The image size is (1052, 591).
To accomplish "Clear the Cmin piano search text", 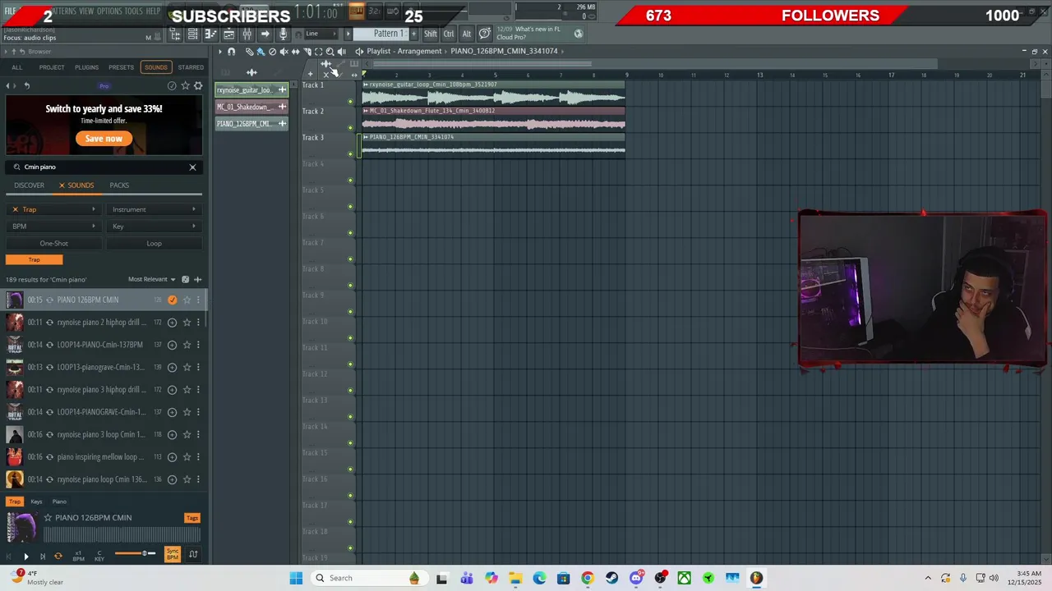I will pyautogui.click(x=192, y=167).
